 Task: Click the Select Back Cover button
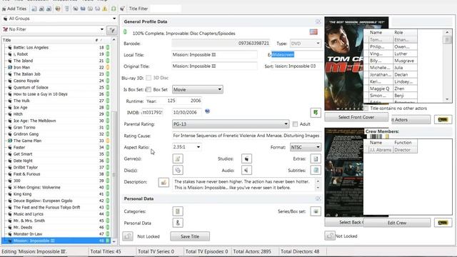[x=344, y=222]
